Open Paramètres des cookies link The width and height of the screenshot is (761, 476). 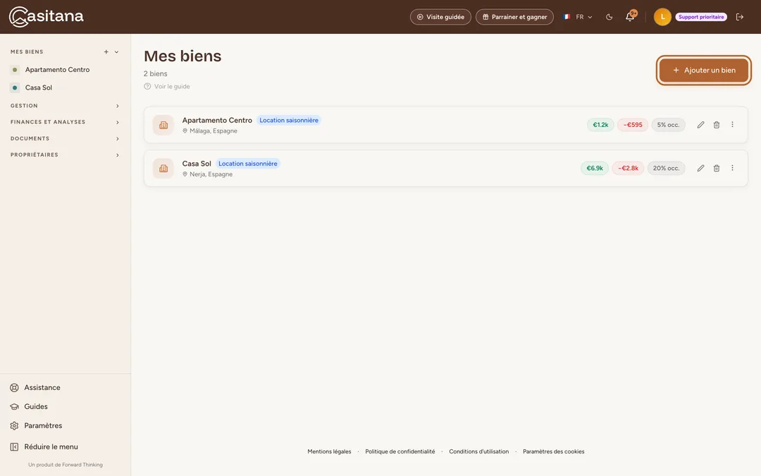554,452
